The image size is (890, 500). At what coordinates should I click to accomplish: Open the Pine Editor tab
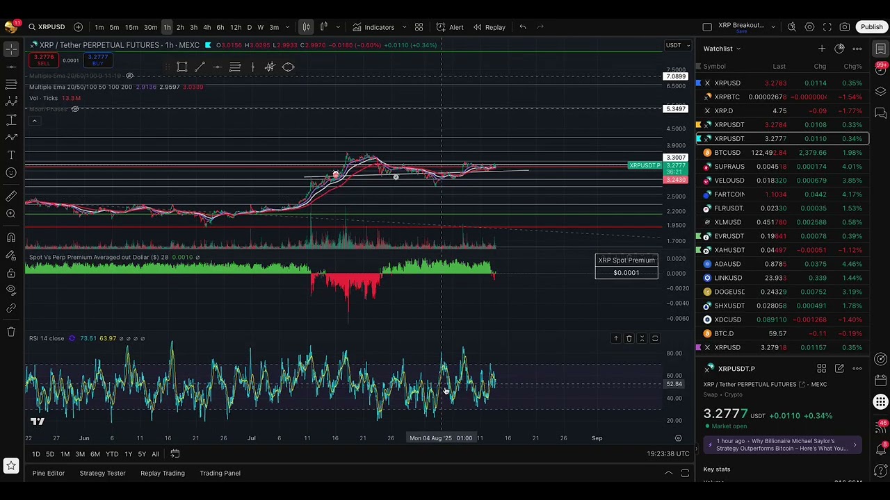point(49,473)
